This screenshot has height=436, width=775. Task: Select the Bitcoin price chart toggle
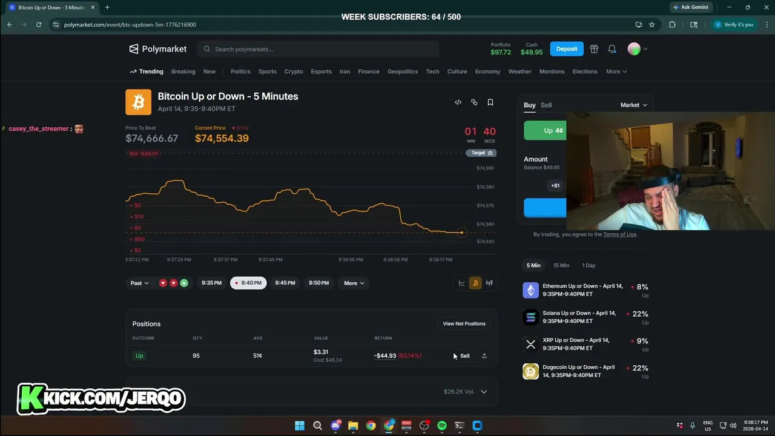tap(475, 283)
